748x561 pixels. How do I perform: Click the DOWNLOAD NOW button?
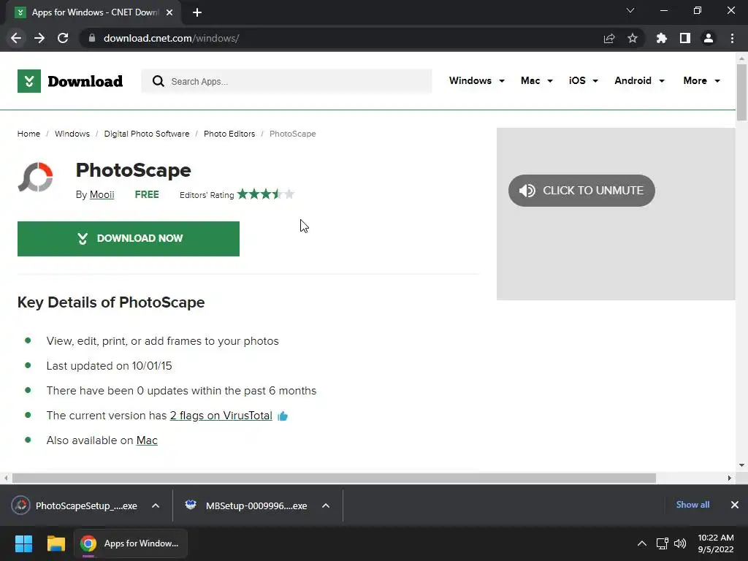[129, 239]
